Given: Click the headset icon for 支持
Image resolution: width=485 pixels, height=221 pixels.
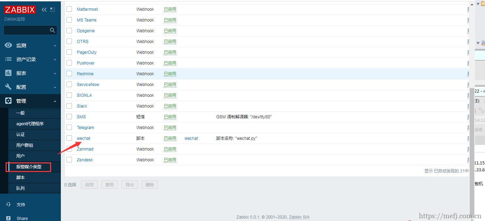Looking at the screenshot, I should pos(8,204).
